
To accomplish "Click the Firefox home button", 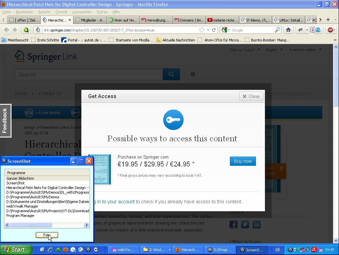I will [288, 30].
